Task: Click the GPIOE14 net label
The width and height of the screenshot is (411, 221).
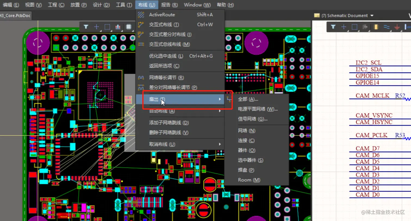Action: pyautogui.click(x=367, y=83)
